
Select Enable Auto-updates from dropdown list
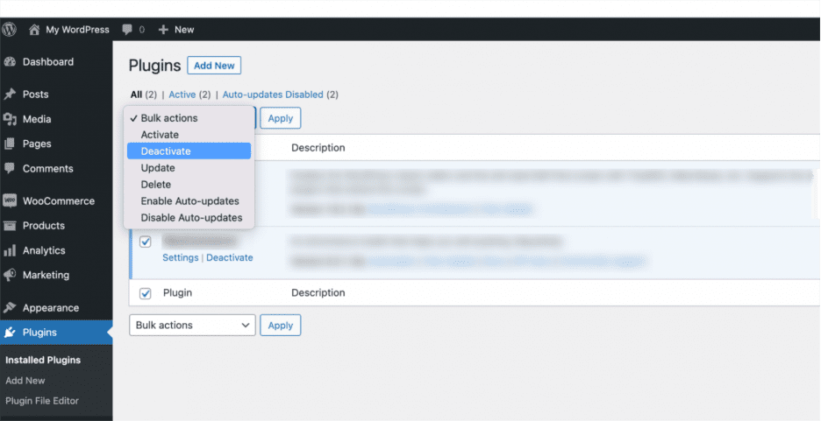click(189, 201)
